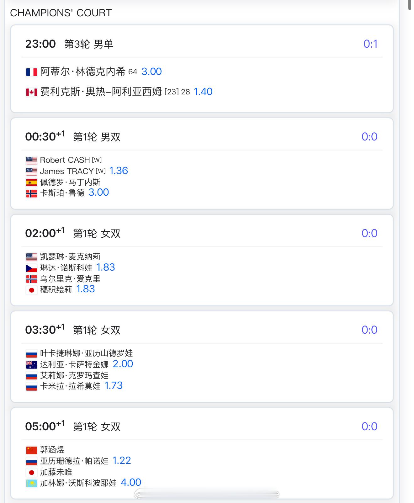The image size is (414, 503).
Task: Select odds 1.36 for James TRACY
Action: (119, 171)
